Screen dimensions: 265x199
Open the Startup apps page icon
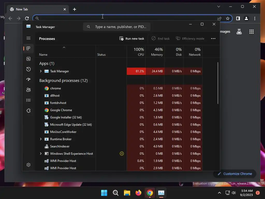28,79
